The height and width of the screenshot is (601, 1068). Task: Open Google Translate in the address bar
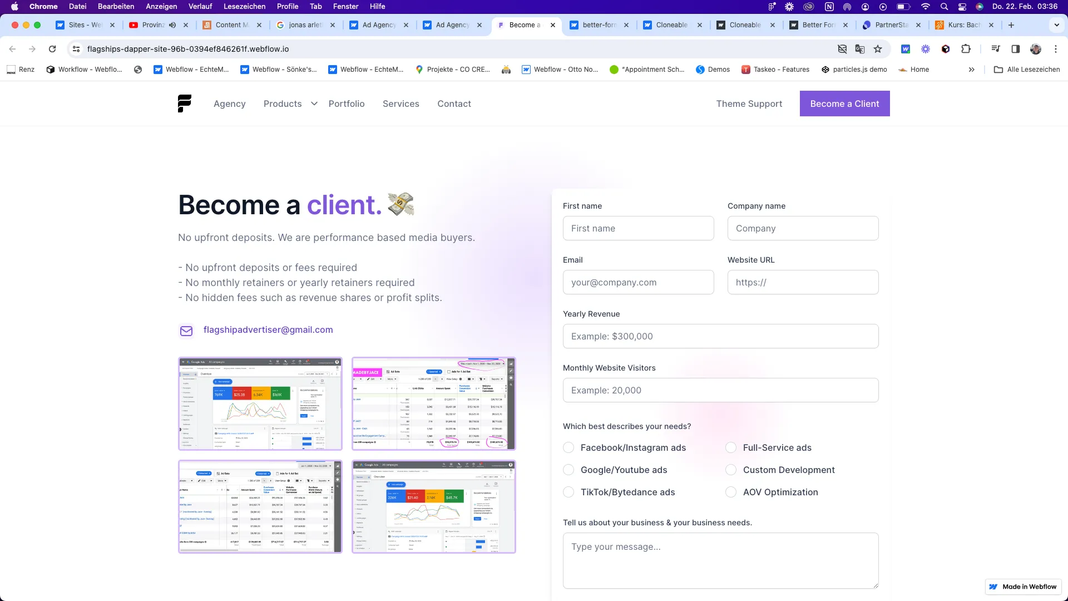860,49
